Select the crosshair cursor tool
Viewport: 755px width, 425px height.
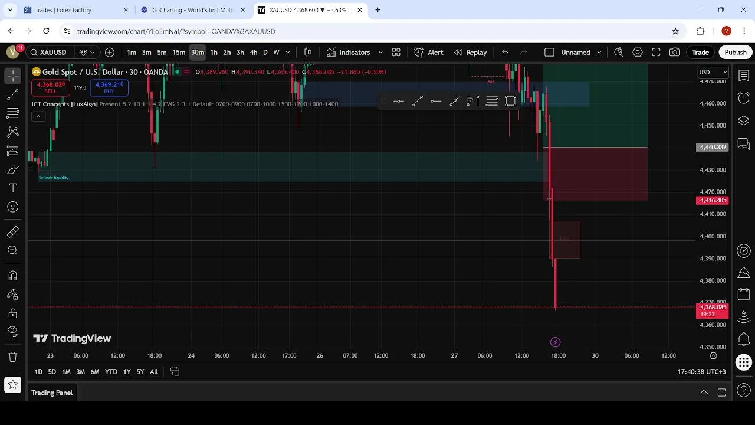[12, 76]
